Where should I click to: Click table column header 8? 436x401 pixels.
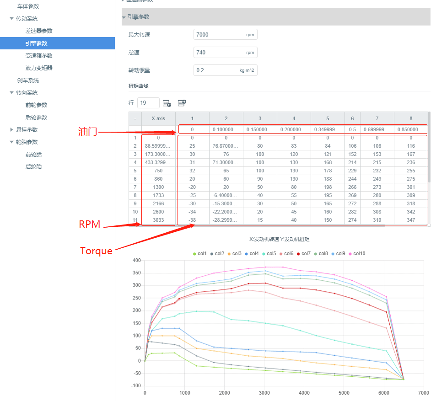tap(411, 118)
